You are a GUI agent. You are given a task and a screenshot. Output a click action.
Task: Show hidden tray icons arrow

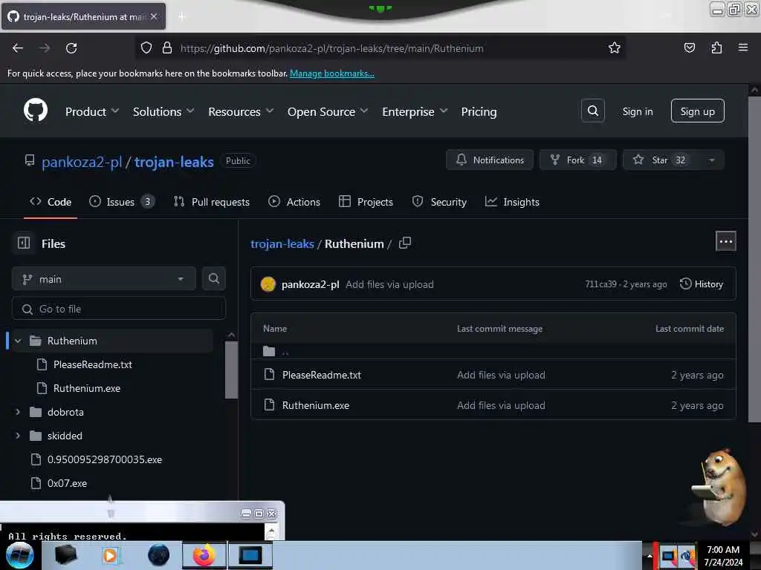click(650, 555)
